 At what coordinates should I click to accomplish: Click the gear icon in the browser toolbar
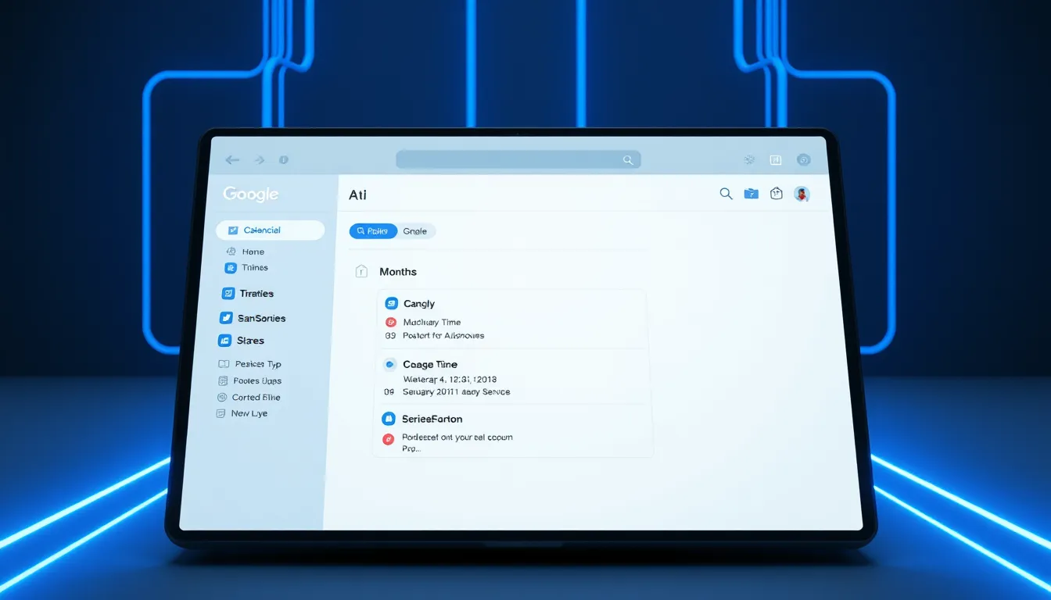[x=749, y=160]
